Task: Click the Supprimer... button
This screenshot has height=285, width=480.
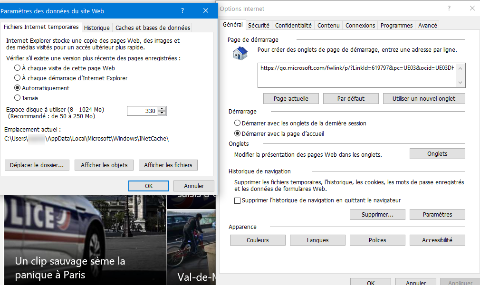Action: pos(377,214)
